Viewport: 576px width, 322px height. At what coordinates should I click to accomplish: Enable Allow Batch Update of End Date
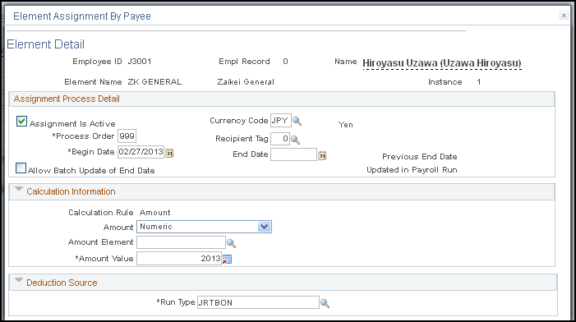[x=21, y=168]
